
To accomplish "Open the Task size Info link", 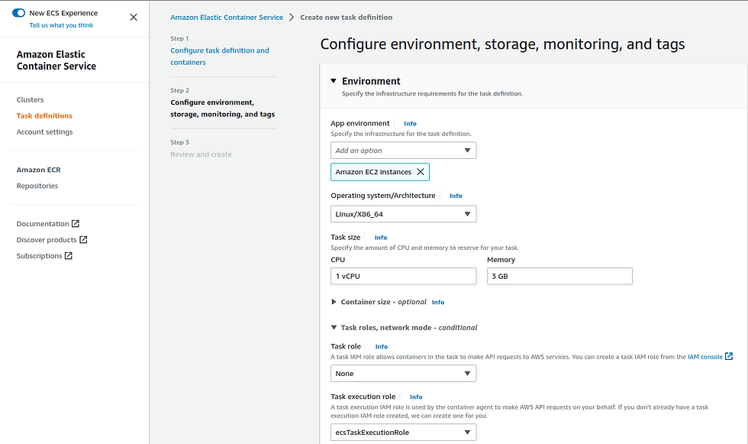I will 381,237.
